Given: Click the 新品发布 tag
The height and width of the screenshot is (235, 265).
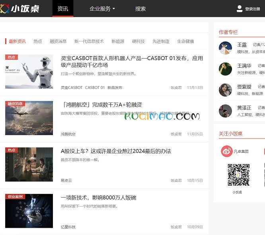Looking at the screenshot, I should click(x=115, y=88).
